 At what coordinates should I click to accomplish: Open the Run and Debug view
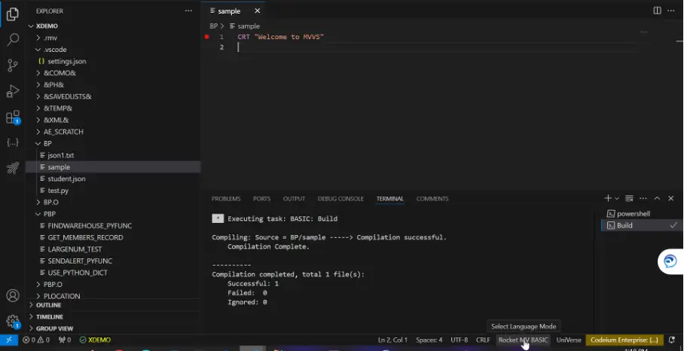(13, 91)
